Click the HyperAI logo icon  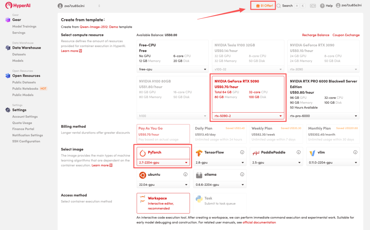(8, 5)
